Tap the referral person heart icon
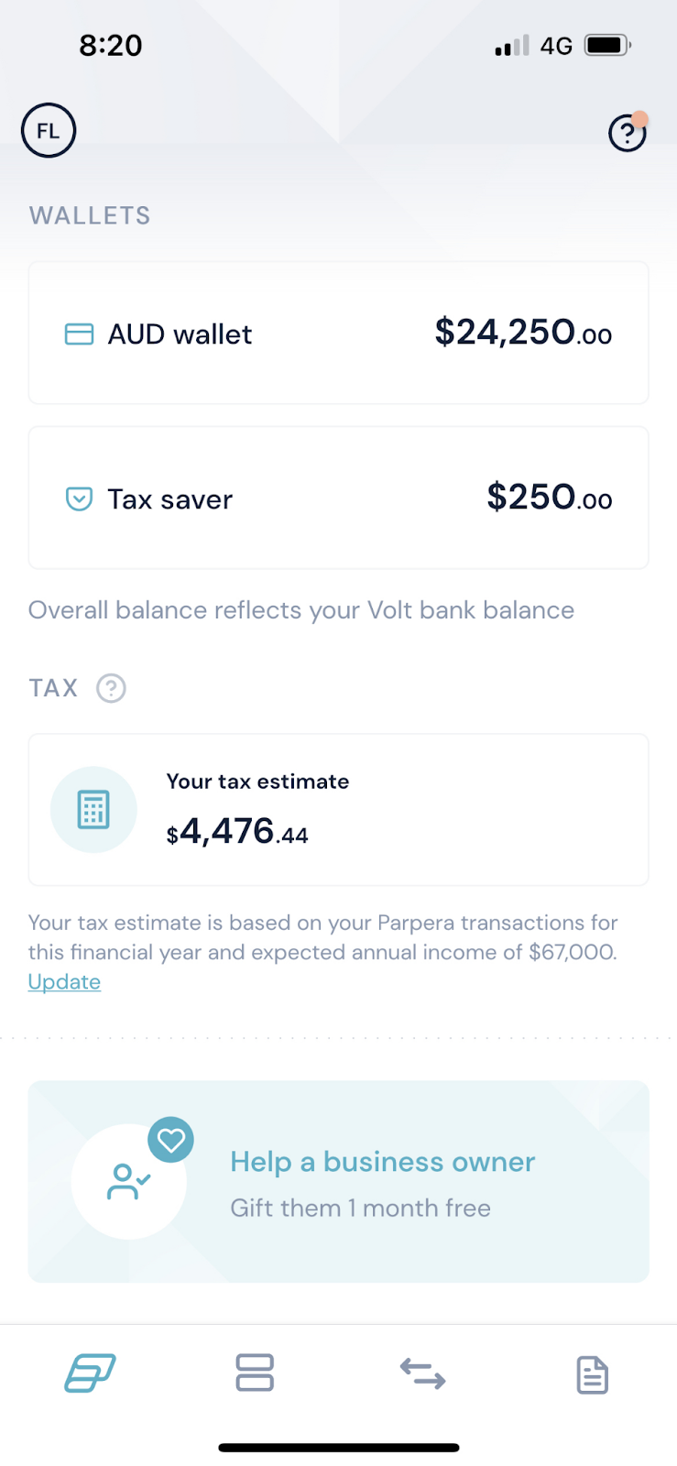Image resolution: width=677 pixels, height=1466 pixels. (129, 1181)
